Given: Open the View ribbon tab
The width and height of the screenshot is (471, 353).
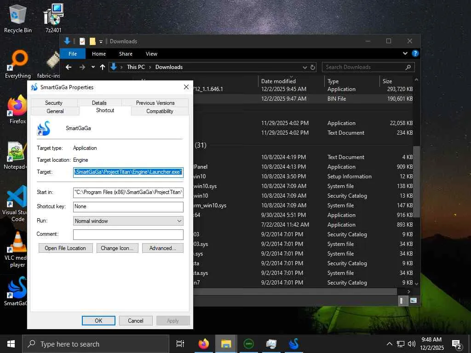Looking at the screenshot, I should tap(151, 54).
